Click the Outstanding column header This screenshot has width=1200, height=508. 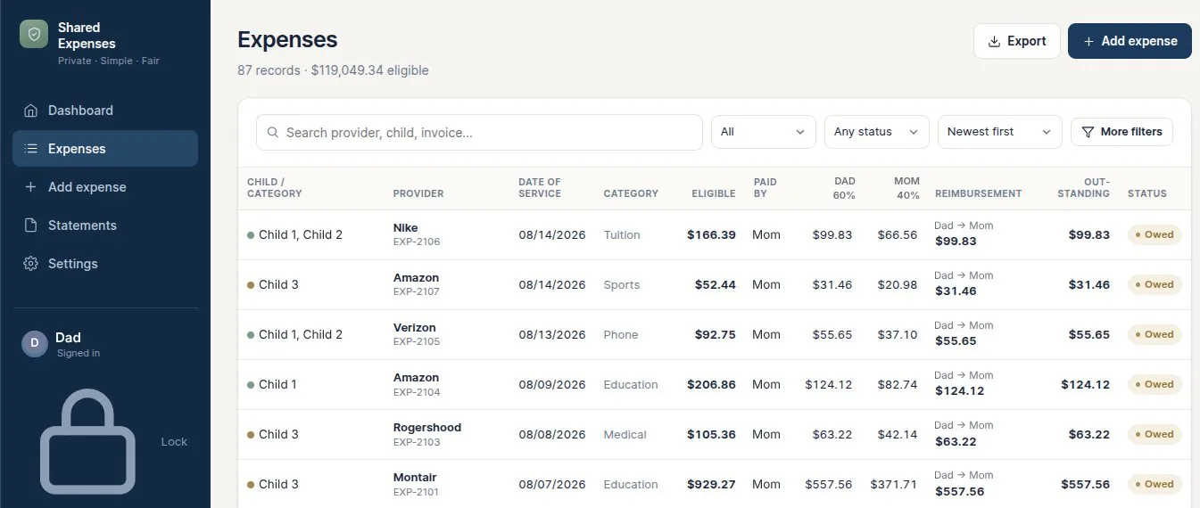coord(1084,187)
